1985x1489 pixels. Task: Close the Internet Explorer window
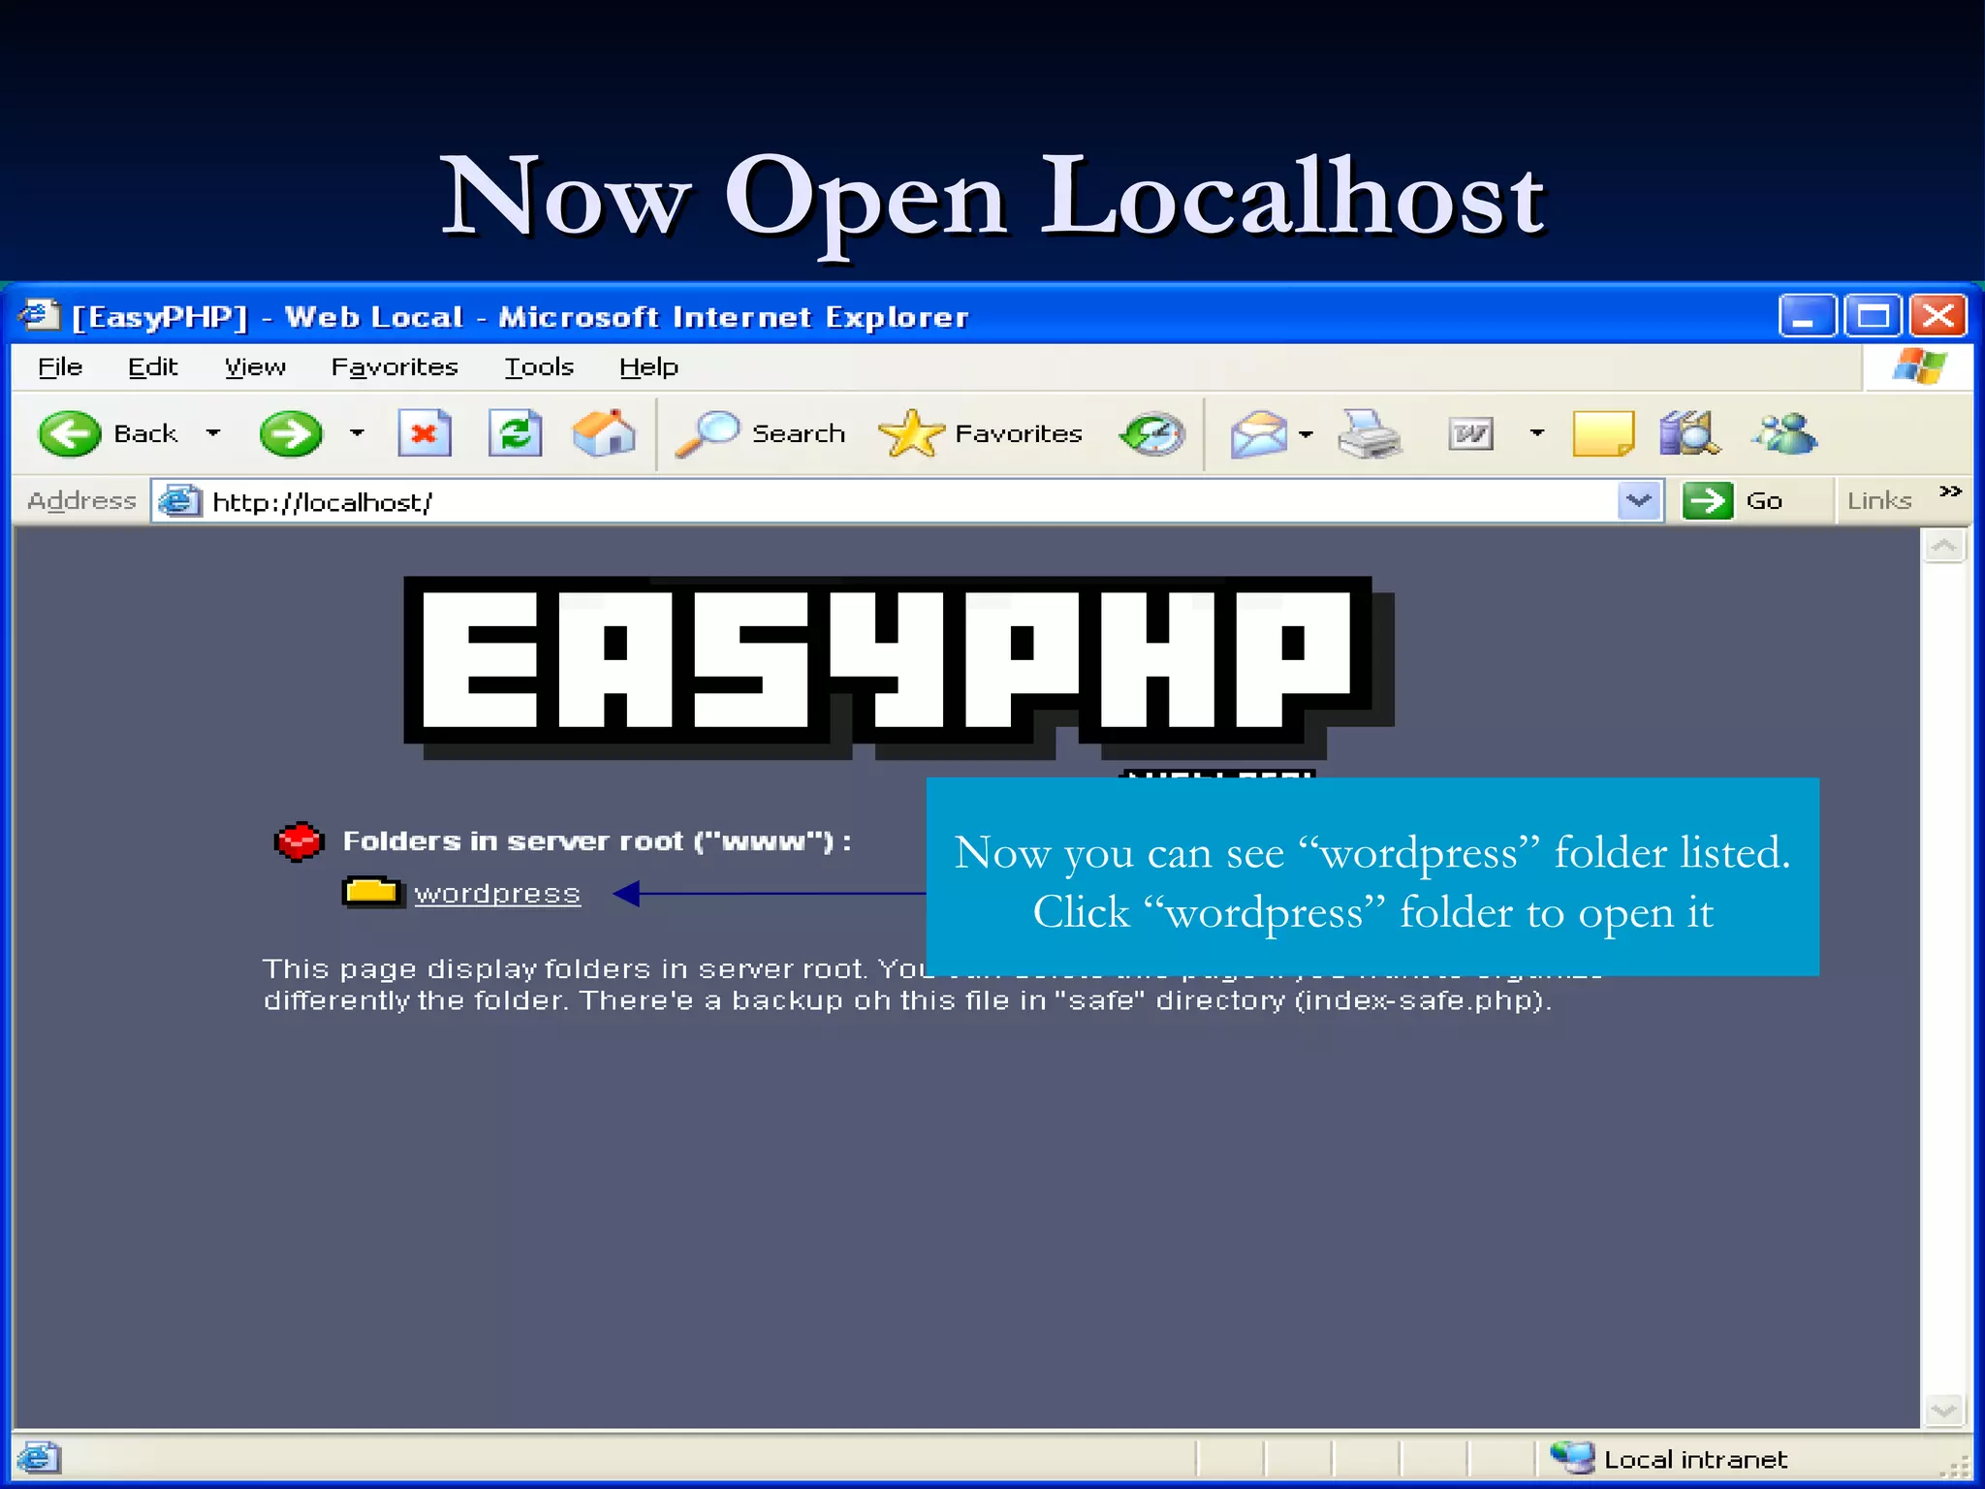point(1938,316)
